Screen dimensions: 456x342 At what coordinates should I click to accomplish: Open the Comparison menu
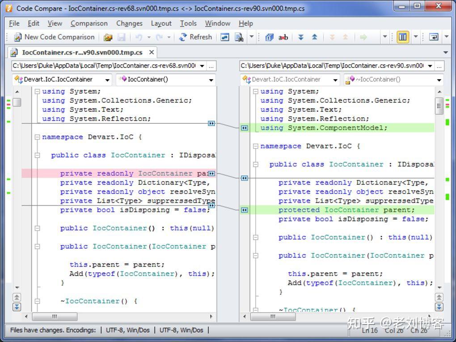[x=89, y=23]
